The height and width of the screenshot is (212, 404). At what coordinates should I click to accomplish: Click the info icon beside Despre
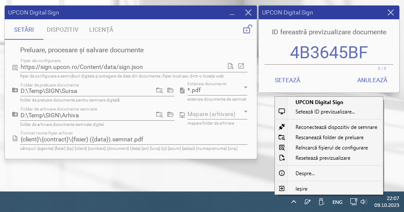[282, 173]
